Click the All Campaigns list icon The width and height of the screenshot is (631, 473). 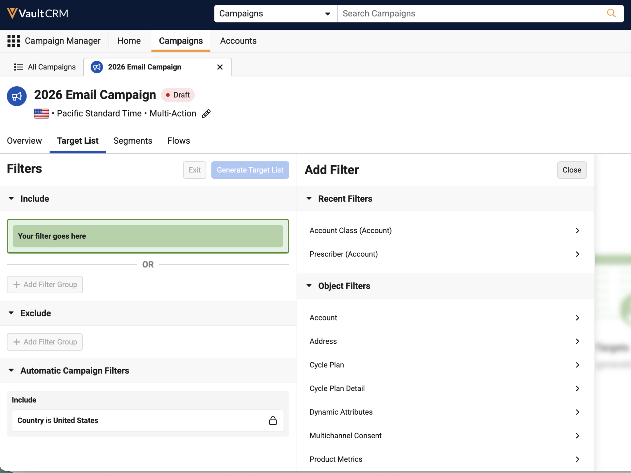tap(18, 67)
